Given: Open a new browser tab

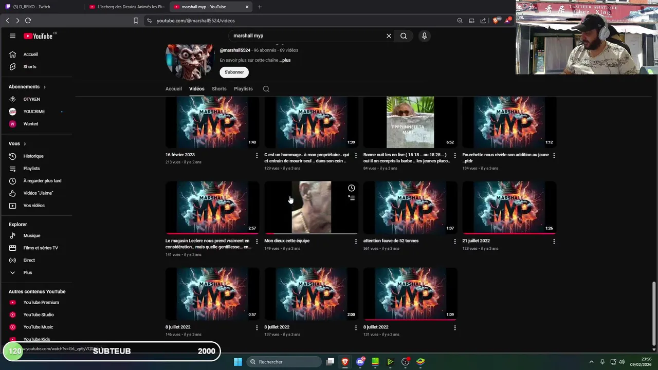Looking at the screenshot, I should pyautogui.click(x=260, y=7).
